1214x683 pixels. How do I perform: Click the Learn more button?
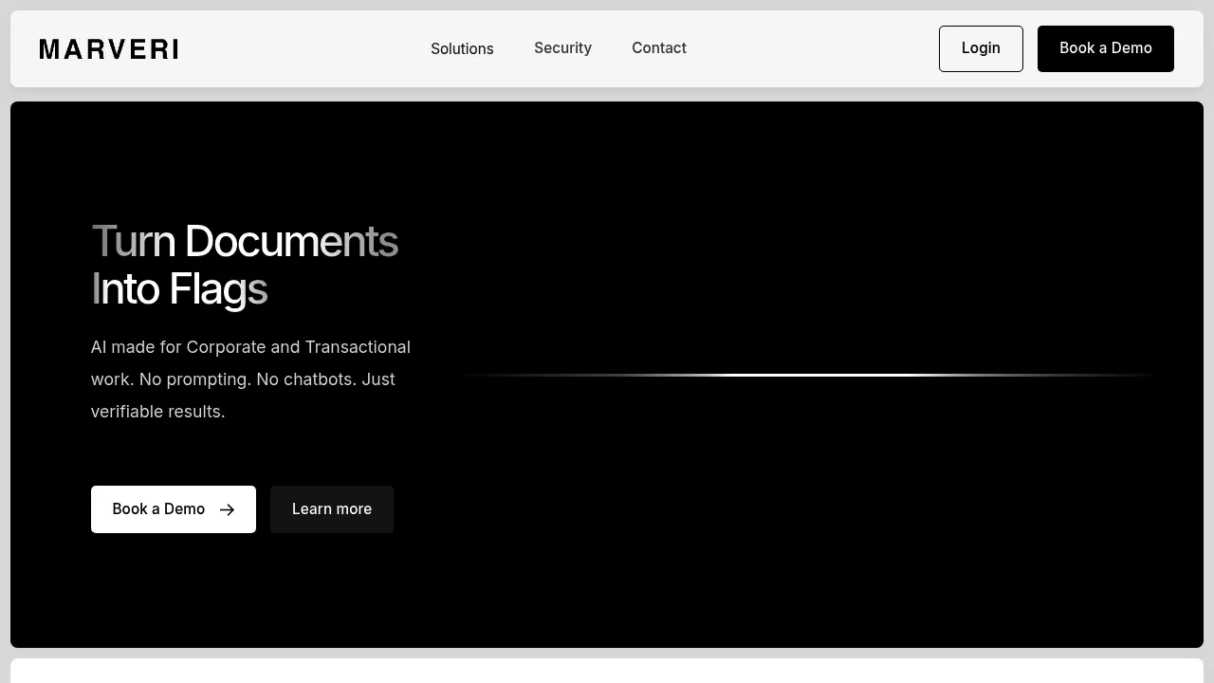pyautogui.click(x=332, y=509)
